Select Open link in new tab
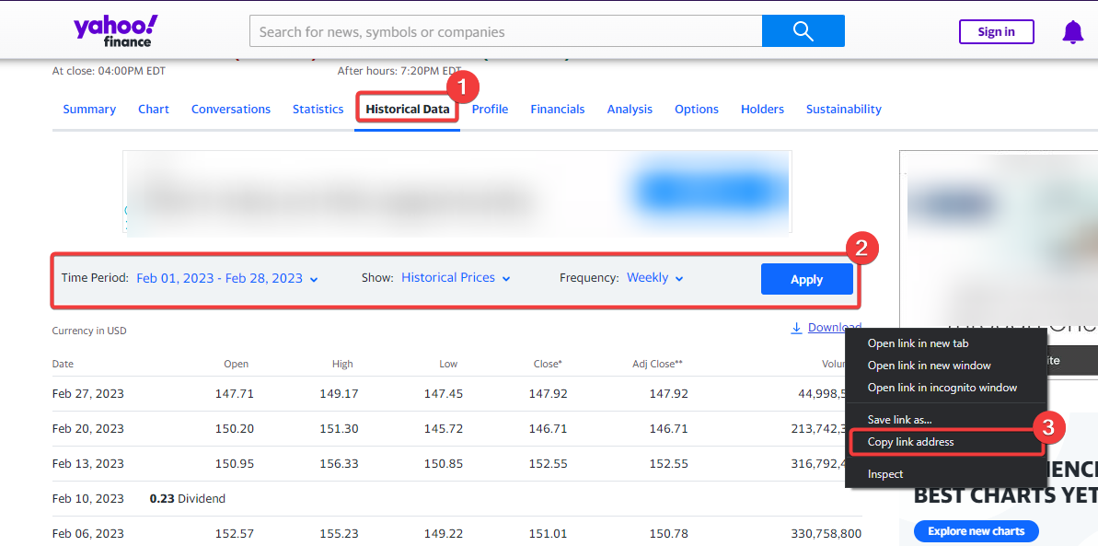The image size is (1098, 546). pyautogui.click(x=918, y=343)
